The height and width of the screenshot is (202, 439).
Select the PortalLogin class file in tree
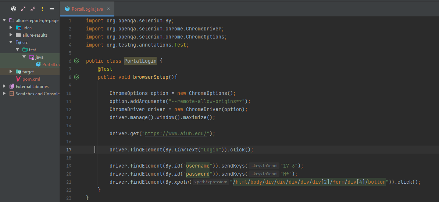pyautogui.click(x=51, y=65)
